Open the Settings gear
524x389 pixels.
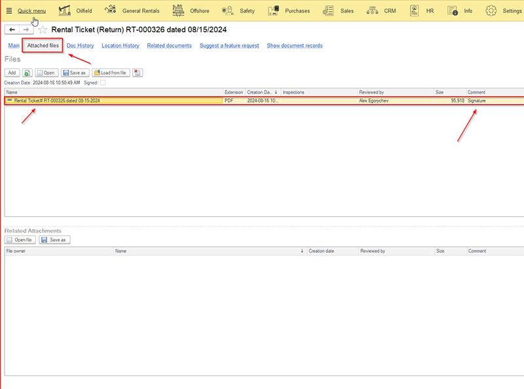coord(491,10)
